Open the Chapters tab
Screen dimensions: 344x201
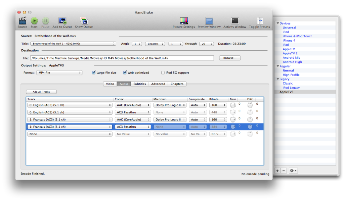(x=177, y=84)
